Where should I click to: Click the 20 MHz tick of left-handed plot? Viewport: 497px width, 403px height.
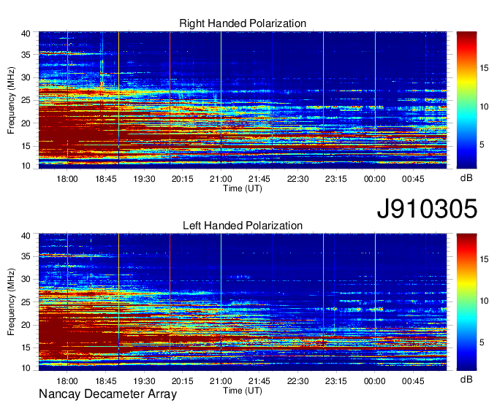(x=26, y=325)
